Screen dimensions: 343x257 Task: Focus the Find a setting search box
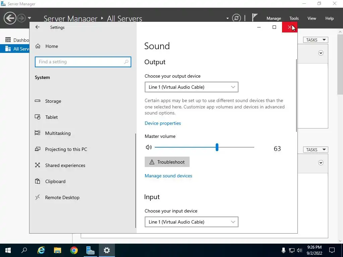pos(83,62)
